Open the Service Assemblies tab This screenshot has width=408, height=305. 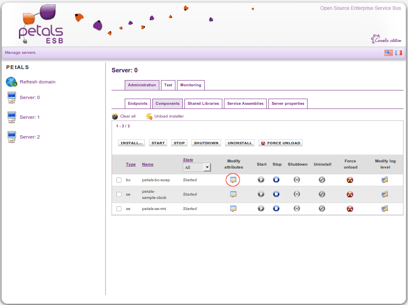tap(245, 104)
